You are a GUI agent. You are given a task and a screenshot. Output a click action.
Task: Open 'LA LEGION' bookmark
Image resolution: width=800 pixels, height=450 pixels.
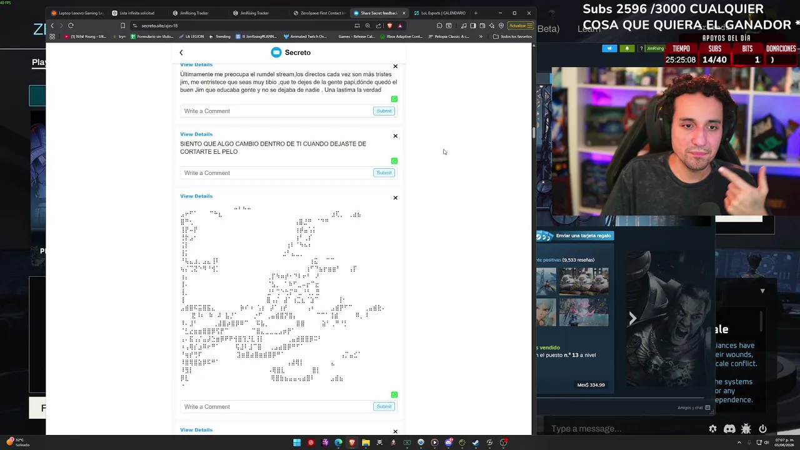(191, 36)
